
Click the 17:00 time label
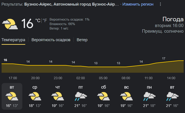(13, 78)
